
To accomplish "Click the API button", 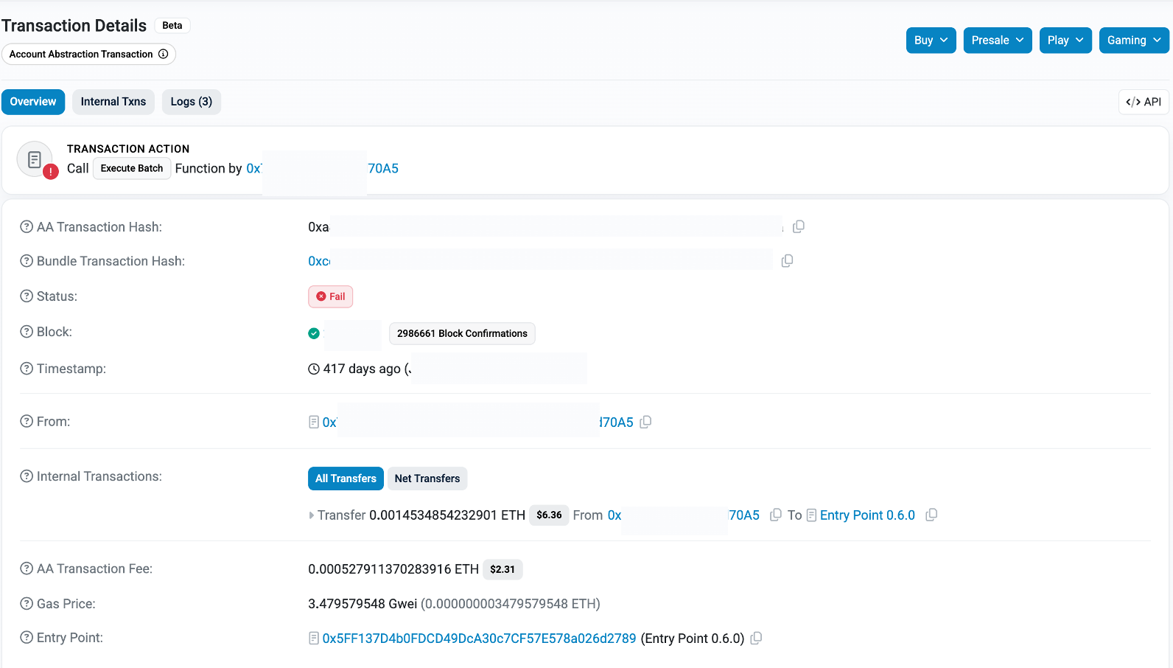I will coord(1143,102).
